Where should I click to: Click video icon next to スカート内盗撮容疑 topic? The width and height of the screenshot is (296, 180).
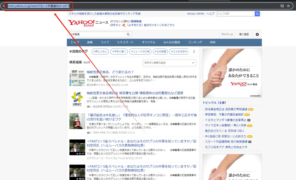(250, 142)
